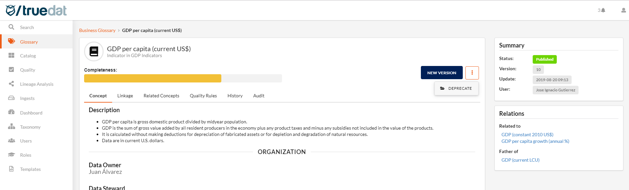The height and width of the screenshot is (190, 629).
Task: Open the notifications bell icon
Action: 603,10
